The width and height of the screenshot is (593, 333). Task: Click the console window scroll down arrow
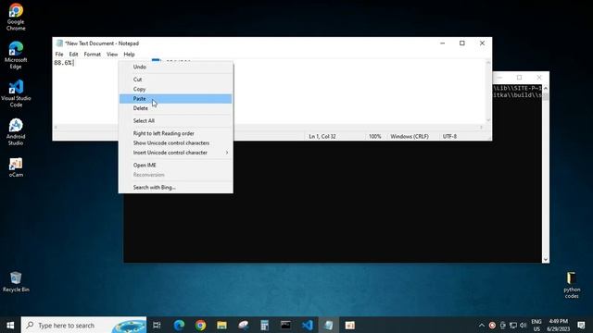[546, 259]
